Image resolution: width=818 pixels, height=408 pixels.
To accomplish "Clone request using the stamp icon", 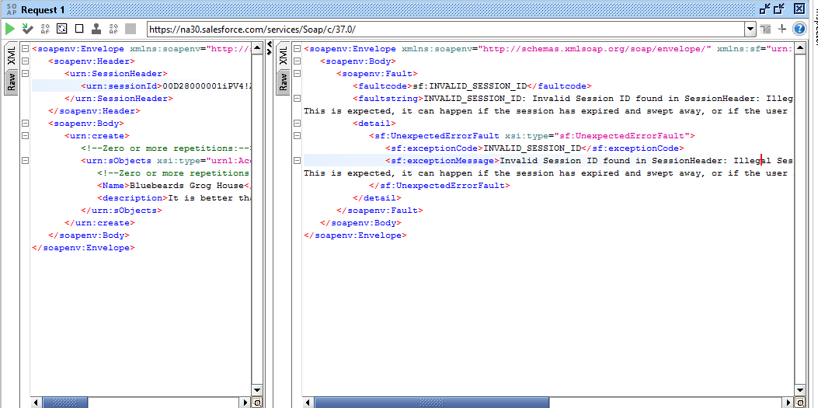I will point(96,29).
